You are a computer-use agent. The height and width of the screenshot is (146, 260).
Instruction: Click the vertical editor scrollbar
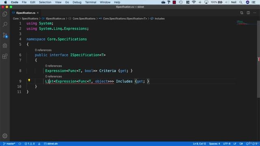click(258, 59)
